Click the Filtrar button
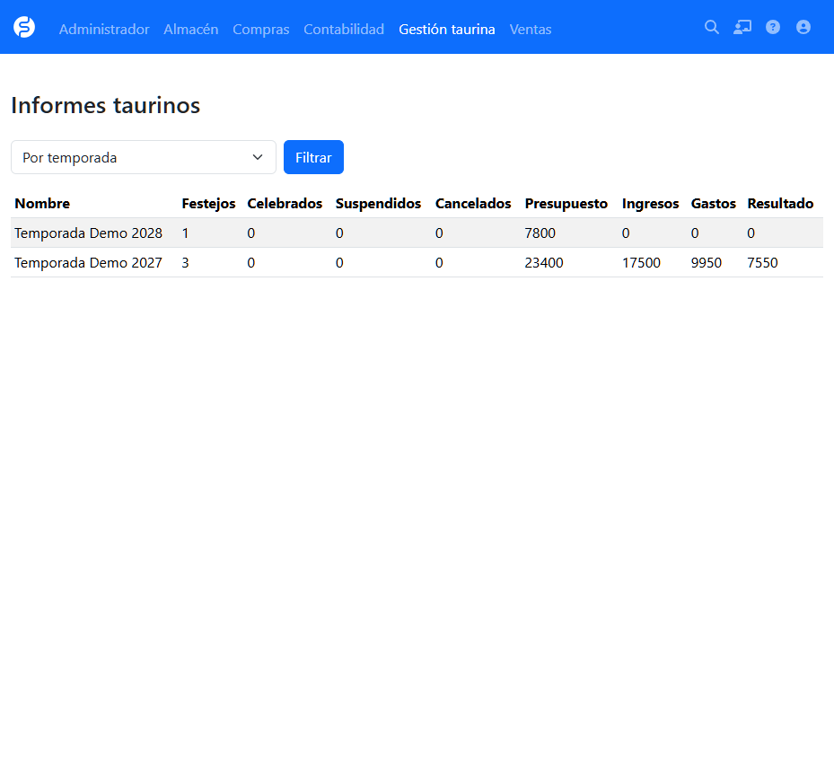 point(314,157)
